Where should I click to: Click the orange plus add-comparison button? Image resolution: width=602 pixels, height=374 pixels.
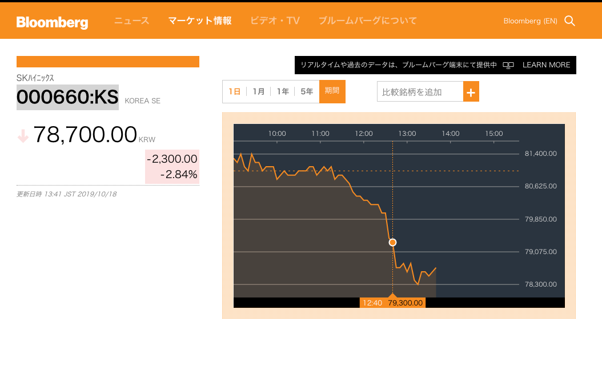(471, 92)
